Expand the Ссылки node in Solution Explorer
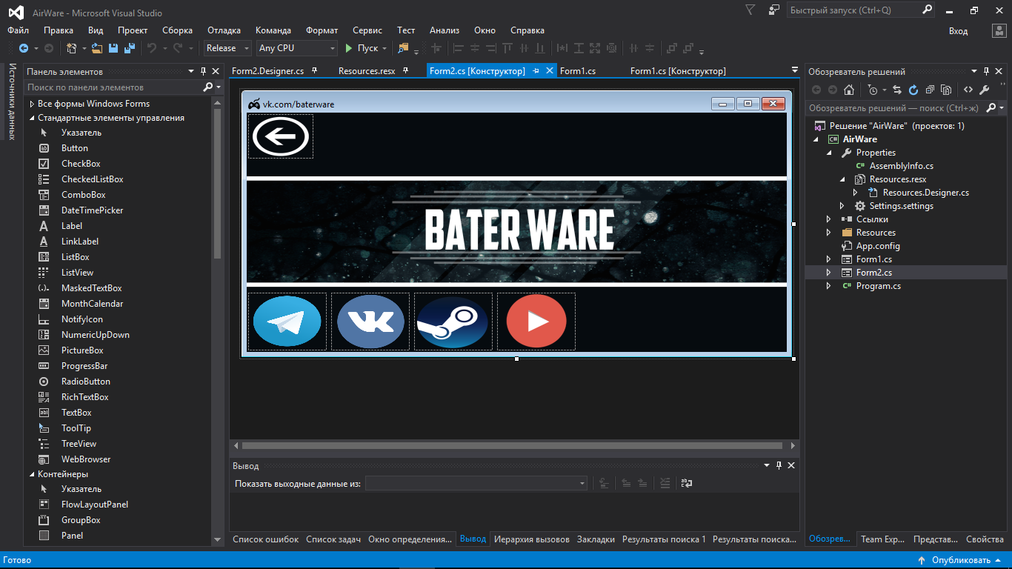Viewport: 1012px width, 569px height. click(829, 219)
